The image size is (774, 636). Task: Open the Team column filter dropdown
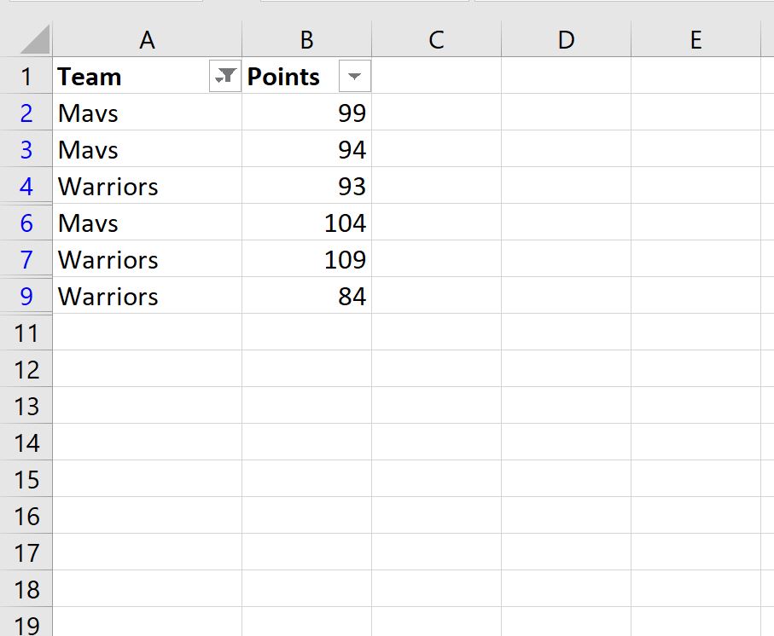coord(225,77)
